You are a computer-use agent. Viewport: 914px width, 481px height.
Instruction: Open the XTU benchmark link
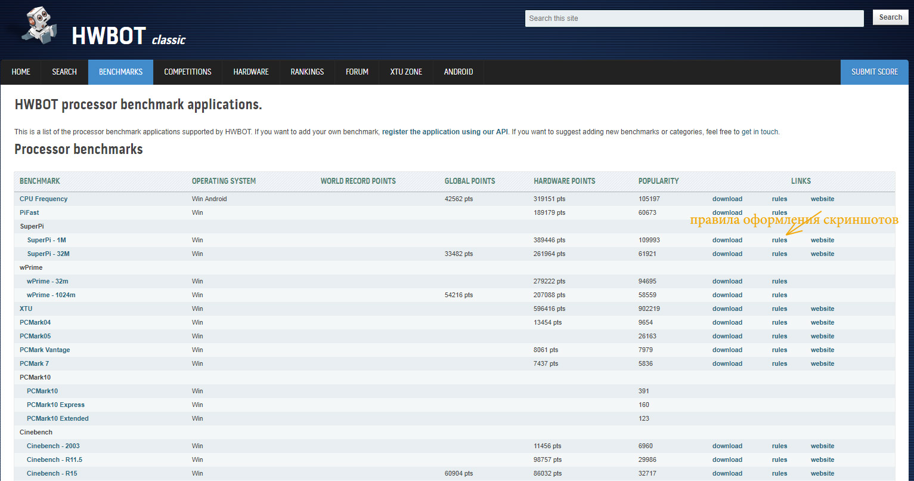(x=26, y=309)
